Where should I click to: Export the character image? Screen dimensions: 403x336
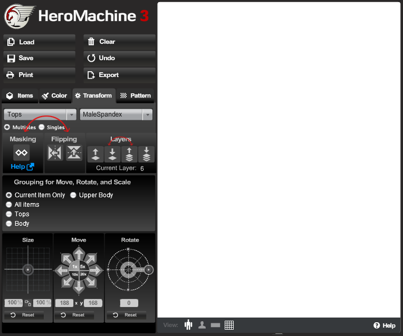[120, 75]
